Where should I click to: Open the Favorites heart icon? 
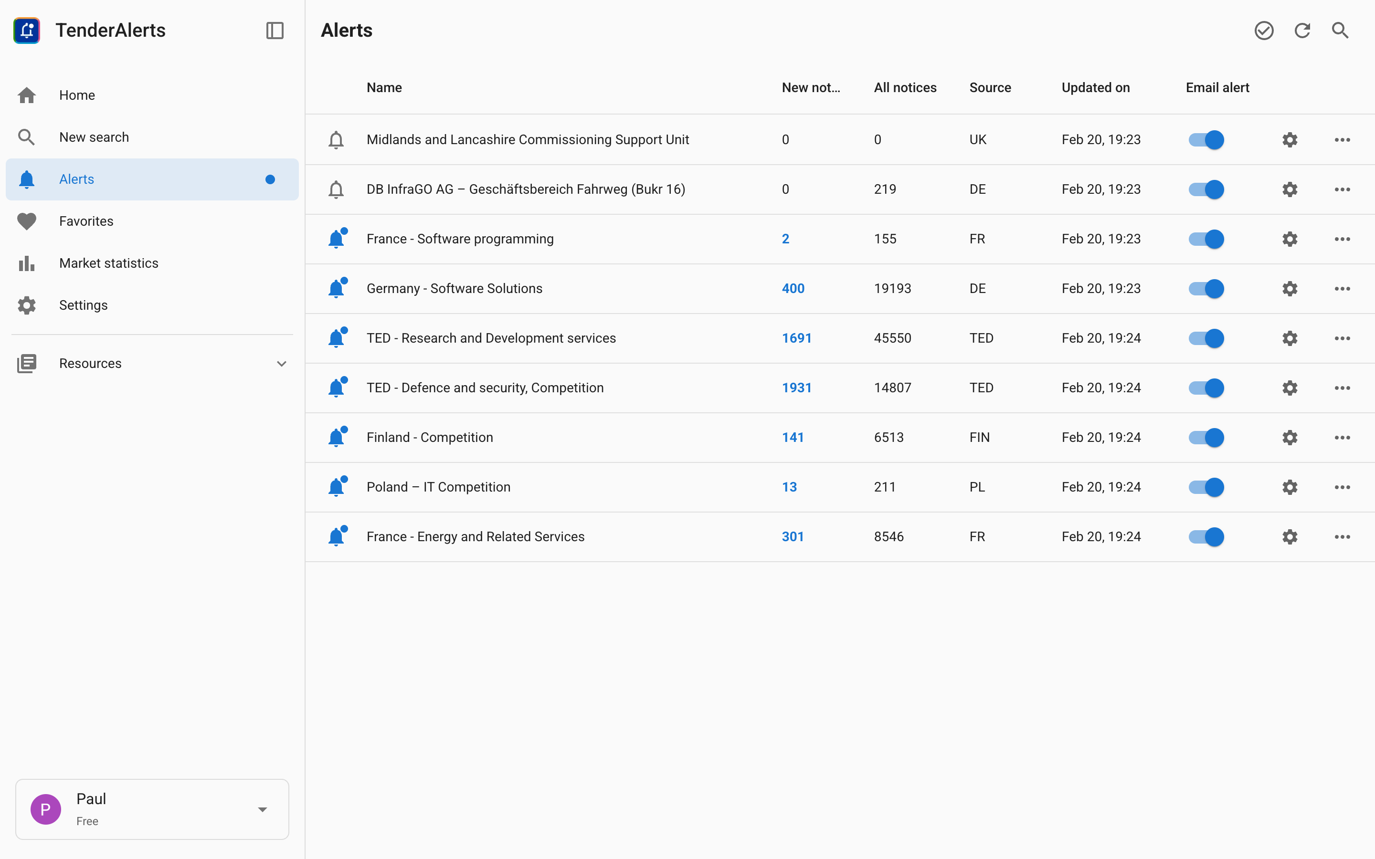pos(27,221)
